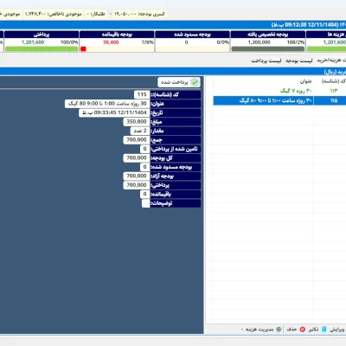Click the کل بودجه value 700,000
This screenshot has height=346, width=346.
click(137, 157)
